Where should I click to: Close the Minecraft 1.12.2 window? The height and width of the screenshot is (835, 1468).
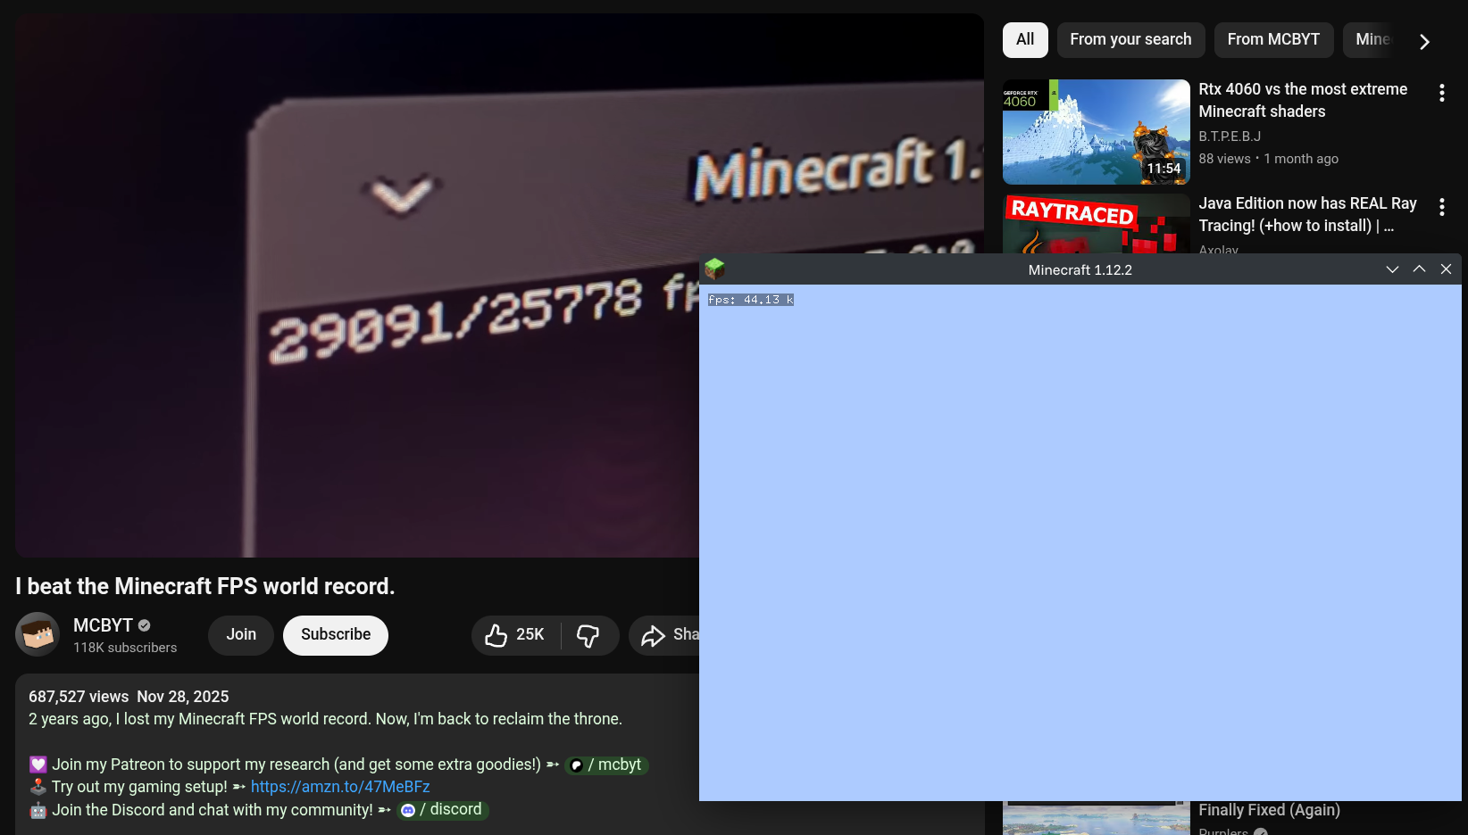1446,269
